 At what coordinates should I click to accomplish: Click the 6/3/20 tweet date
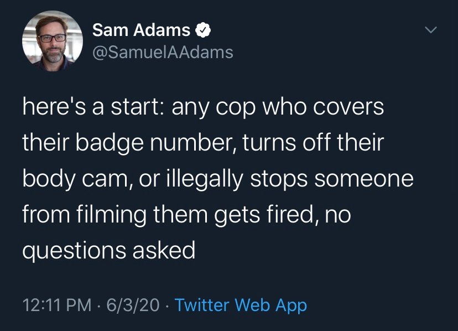pos(133,305)
